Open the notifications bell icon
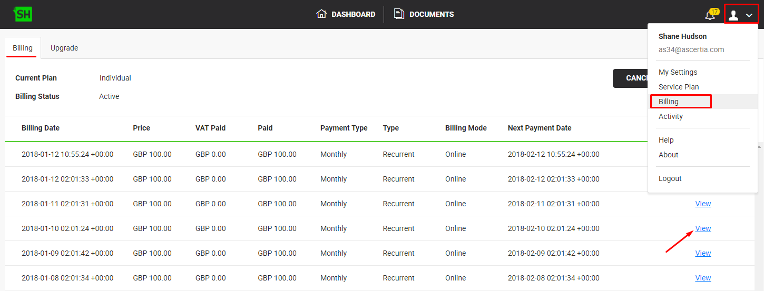 pyautogui.click(x=710, y=15)
